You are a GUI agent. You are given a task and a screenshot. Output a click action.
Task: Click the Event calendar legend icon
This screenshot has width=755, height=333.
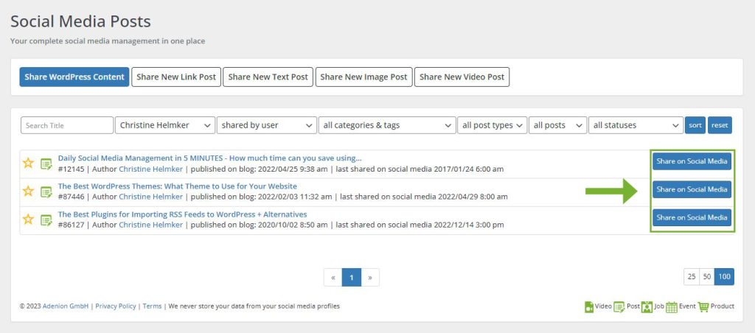click(672, 307)
